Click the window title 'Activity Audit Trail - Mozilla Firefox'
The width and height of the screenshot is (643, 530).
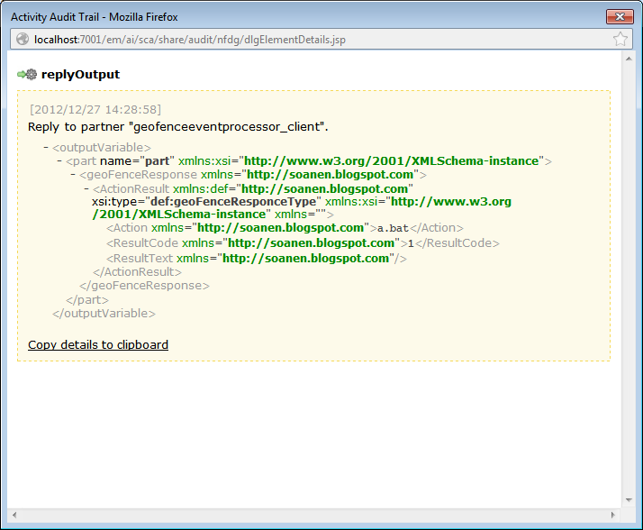95,17
